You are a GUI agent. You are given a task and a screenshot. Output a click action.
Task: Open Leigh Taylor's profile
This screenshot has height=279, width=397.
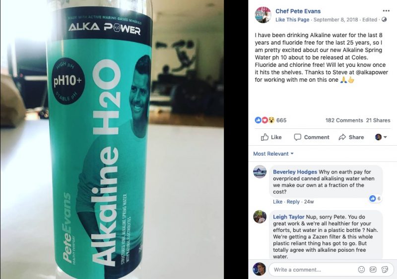289,217
